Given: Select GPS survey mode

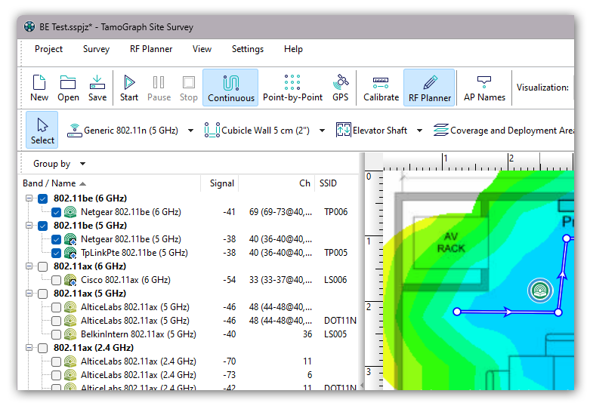Looking at the screenshot, I should (x=341, y=88).
